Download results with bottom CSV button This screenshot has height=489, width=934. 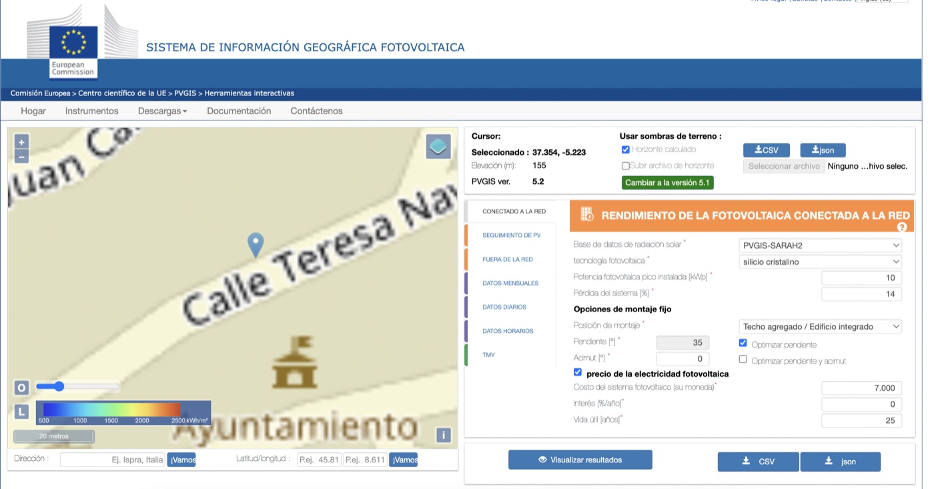(758, 462)
